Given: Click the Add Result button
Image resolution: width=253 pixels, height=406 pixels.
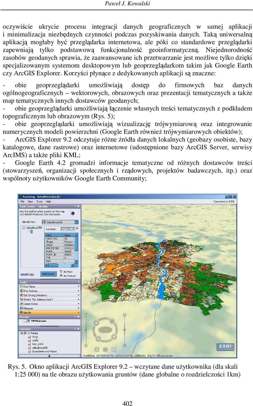Looking at the screenshot, I should click(48, 274).
